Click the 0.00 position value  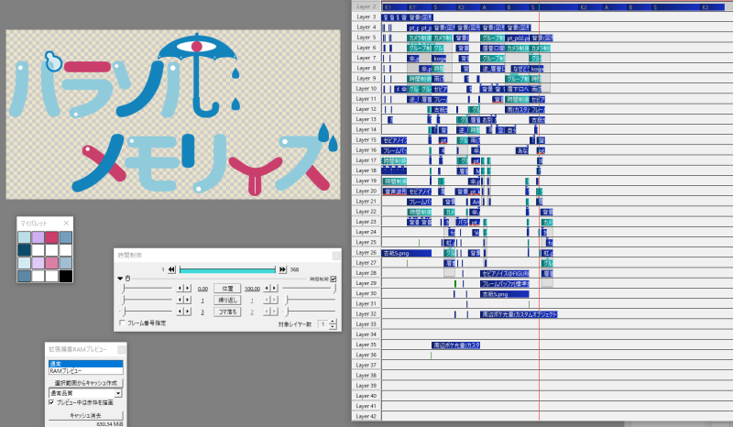pyautogui.click(x=202, y=289)
